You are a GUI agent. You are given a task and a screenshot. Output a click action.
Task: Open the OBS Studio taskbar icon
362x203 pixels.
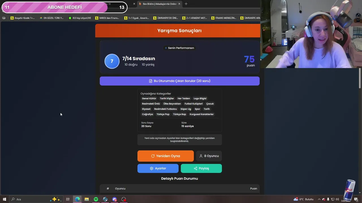click(124, 199)
